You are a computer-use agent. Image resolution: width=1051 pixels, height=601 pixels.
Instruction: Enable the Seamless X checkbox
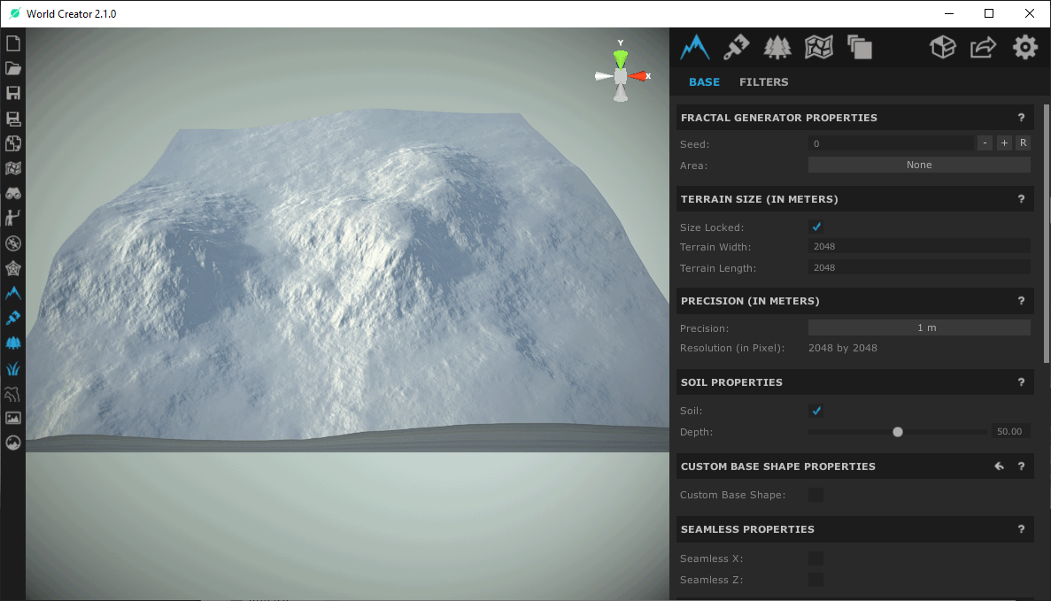pos(816,559)
